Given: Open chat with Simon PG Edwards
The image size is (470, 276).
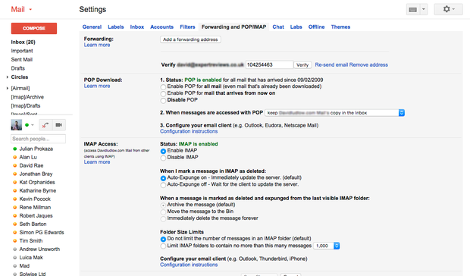Looking at the screenshot, I should (x=42, y=233).
